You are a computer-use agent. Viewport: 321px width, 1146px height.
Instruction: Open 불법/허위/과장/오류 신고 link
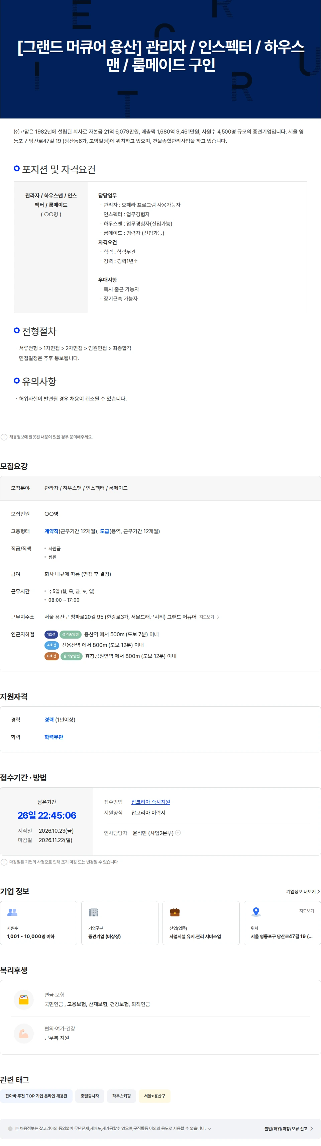pyautogui.click(x=289, y=1129)
